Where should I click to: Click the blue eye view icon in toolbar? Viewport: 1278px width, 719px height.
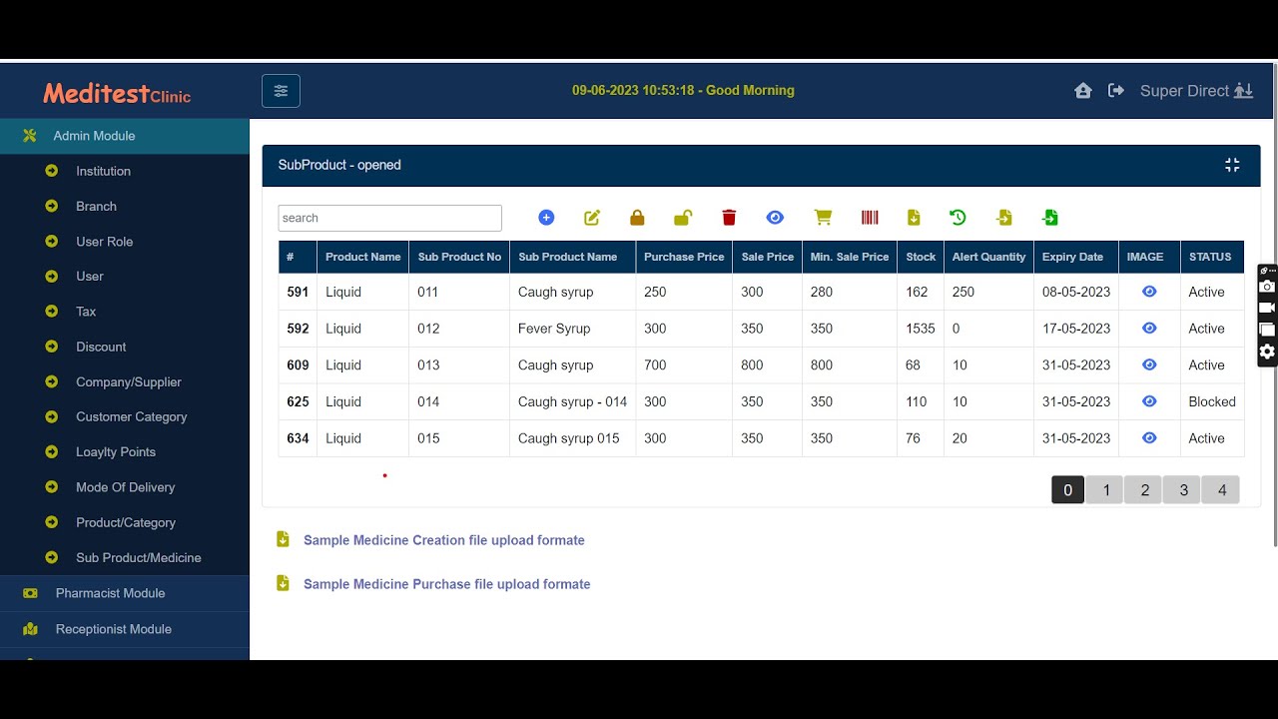(775, 218)
